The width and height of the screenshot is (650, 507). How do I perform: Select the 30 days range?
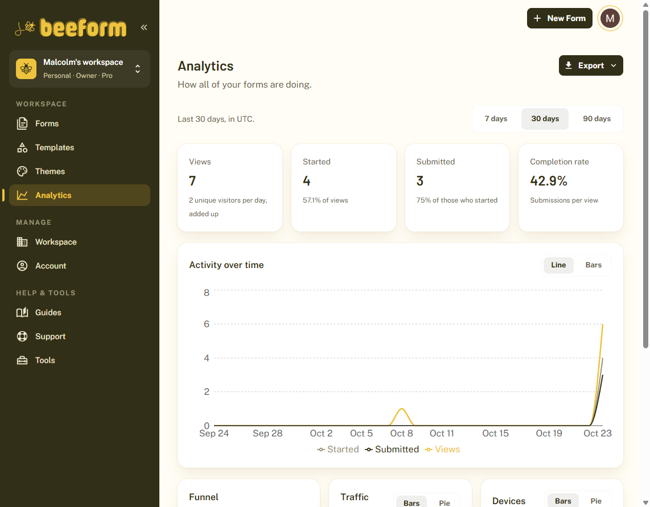545,118
